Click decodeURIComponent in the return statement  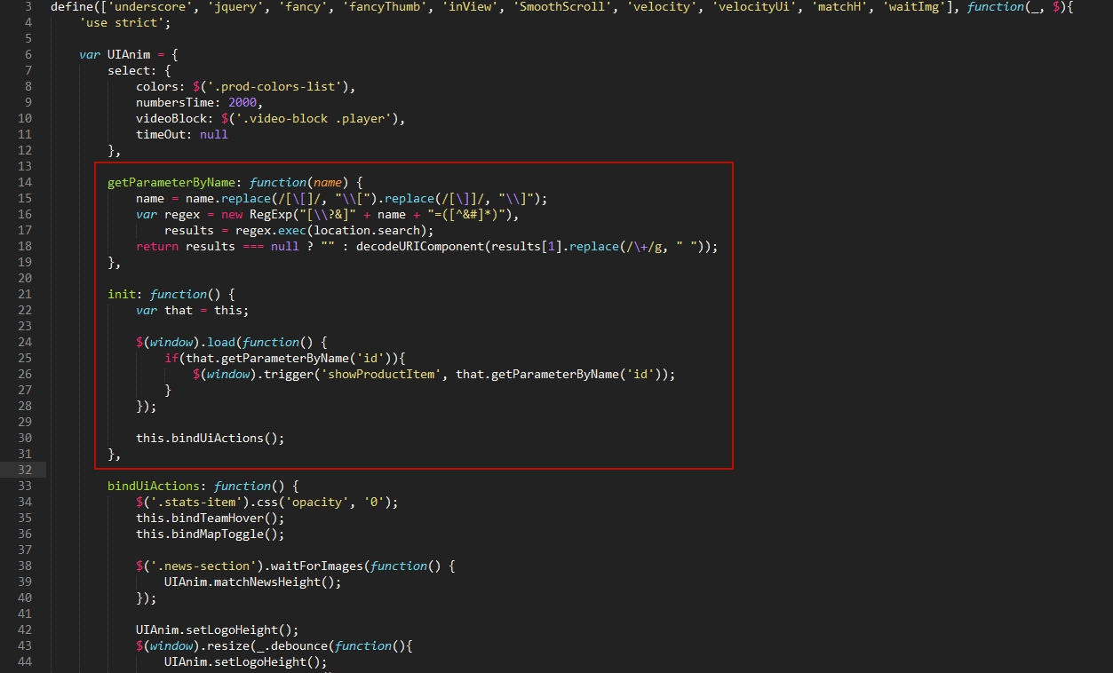pyautogui.click(x=420, y=246)
